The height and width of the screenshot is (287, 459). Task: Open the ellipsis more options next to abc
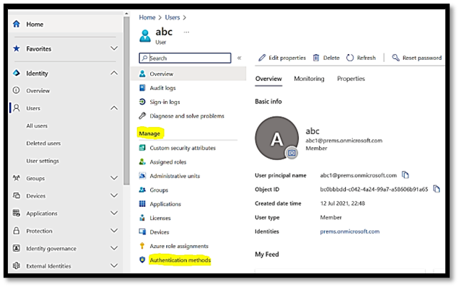click(186, 32)
